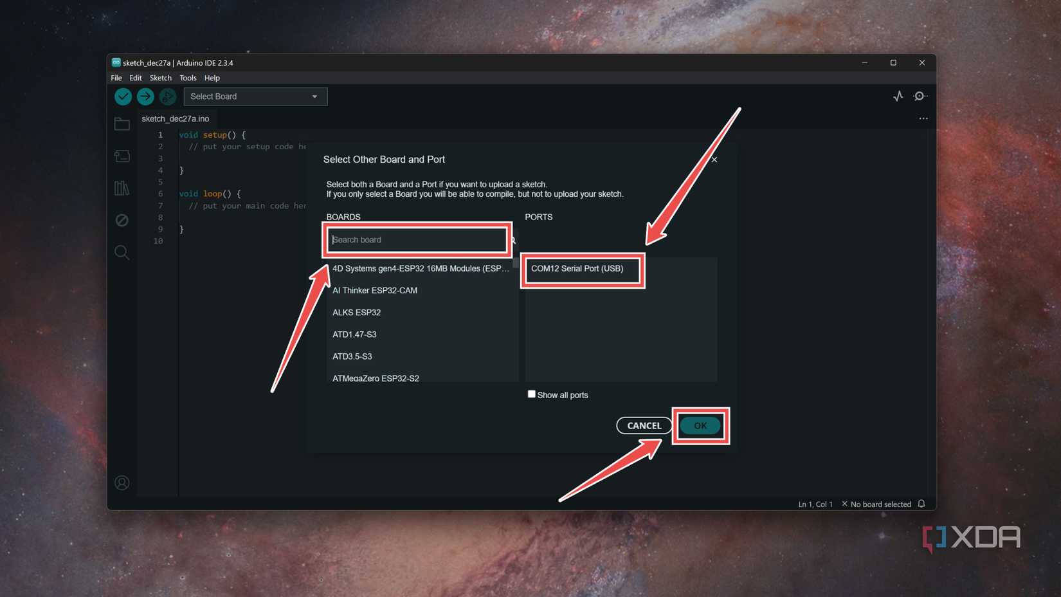Click the 'void setup() {' code line

pos(212,135)
